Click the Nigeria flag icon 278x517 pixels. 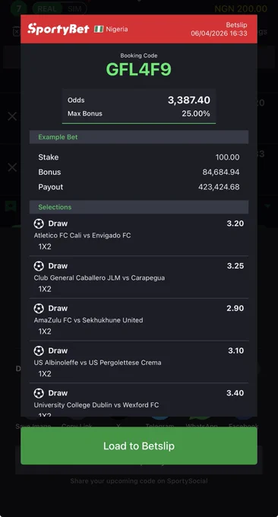(x=99, y=29)
